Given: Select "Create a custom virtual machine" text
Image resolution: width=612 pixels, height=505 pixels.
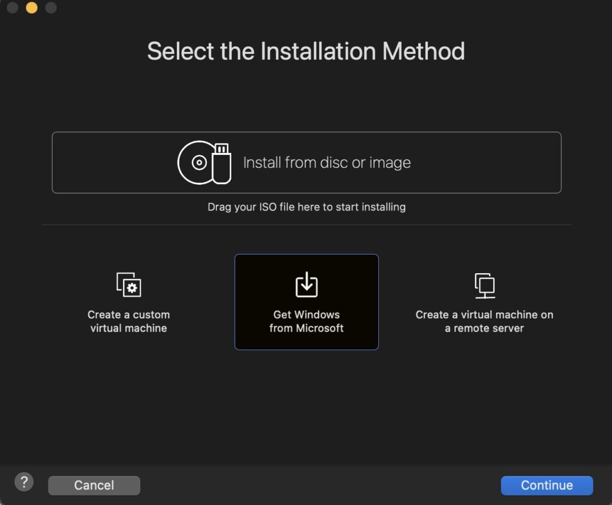Looking at the screenshot, I should click(x=128, y=322).
